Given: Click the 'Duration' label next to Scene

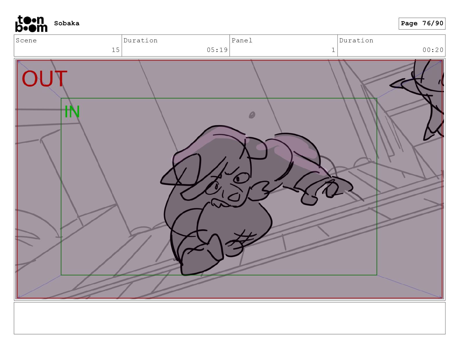Looking at the screenshot, I should (x=141, y=40).
